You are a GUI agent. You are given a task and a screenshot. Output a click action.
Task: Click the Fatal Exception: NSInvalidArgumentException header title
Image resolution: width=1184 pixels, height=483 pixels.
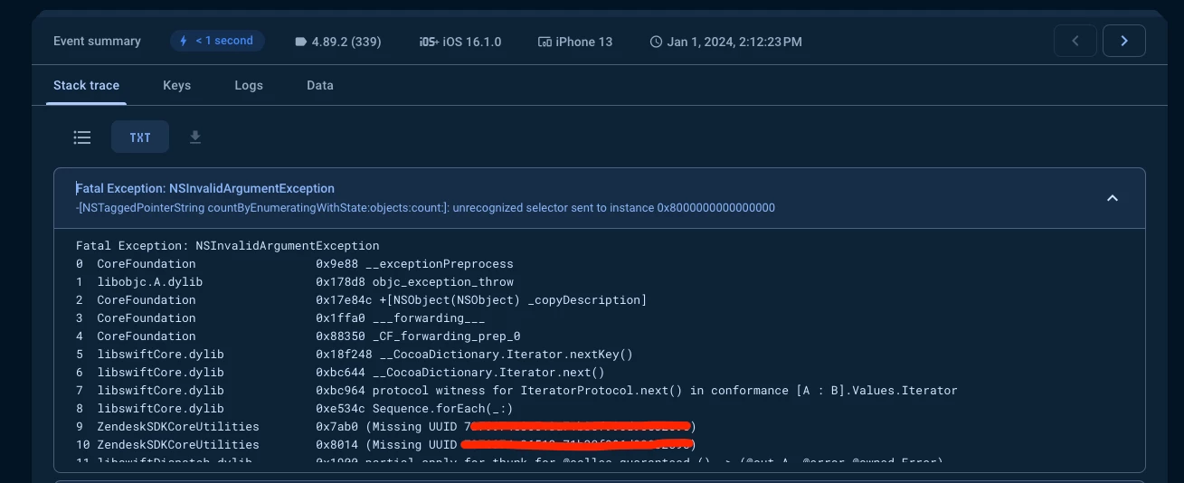coord(205,188)
